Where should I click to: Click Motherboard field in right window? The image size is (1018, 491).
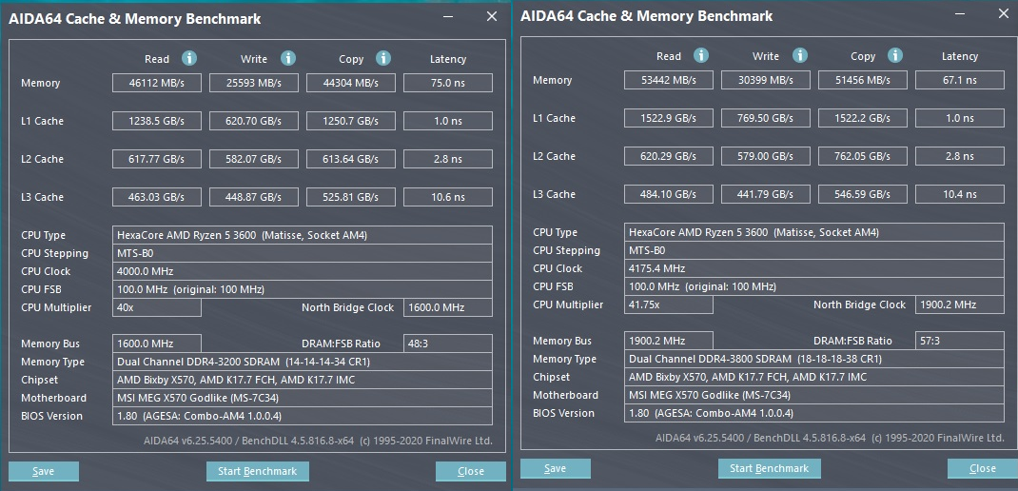click(814, 395)
